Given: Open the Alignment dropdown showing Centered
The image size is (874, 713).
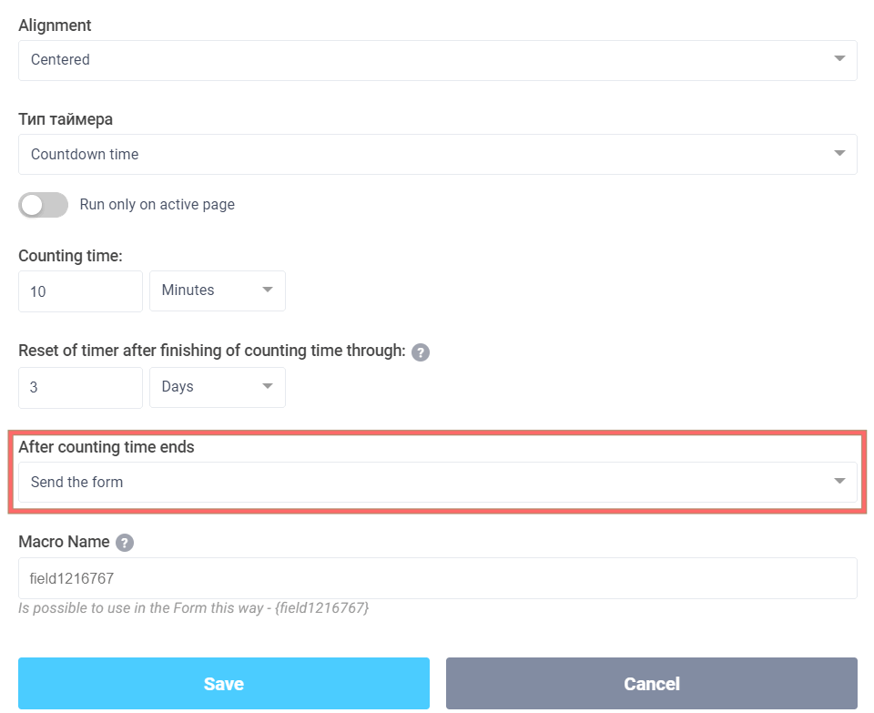Looking at the screenshot, I should [437, 58].
